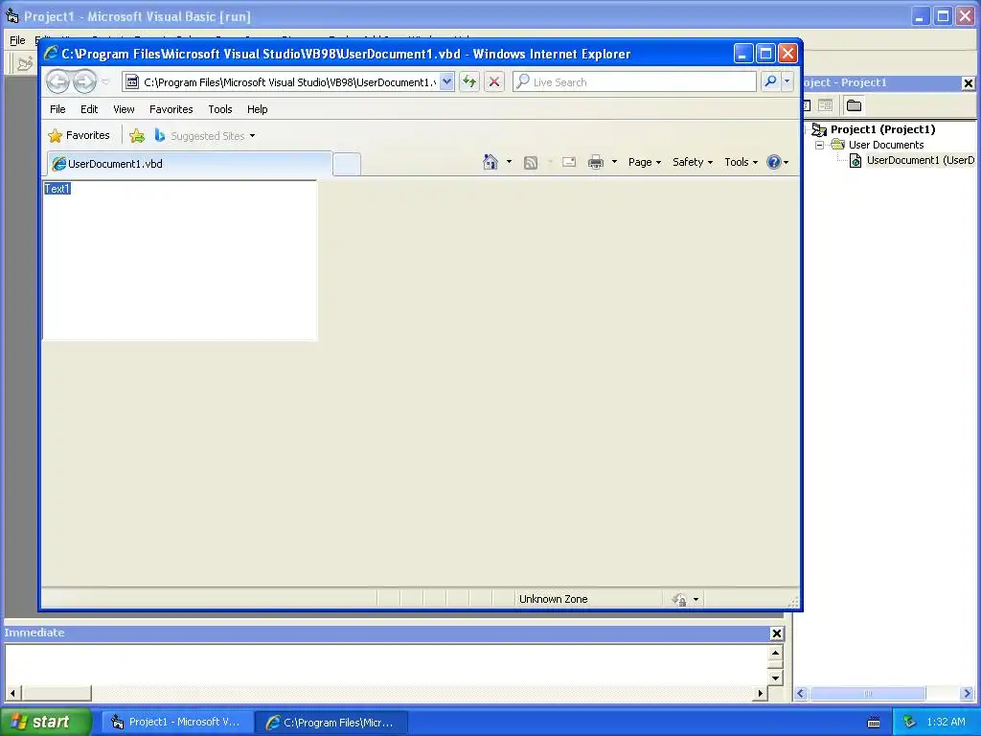Click the Refresh button in IE
Image resolution: width=981 pixels, height=736 pixels.
tap(469, 82)
